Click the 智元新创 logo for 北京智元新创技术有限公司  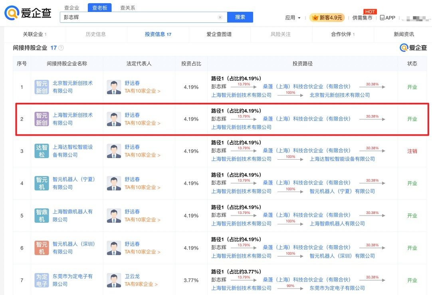(42, 87)
